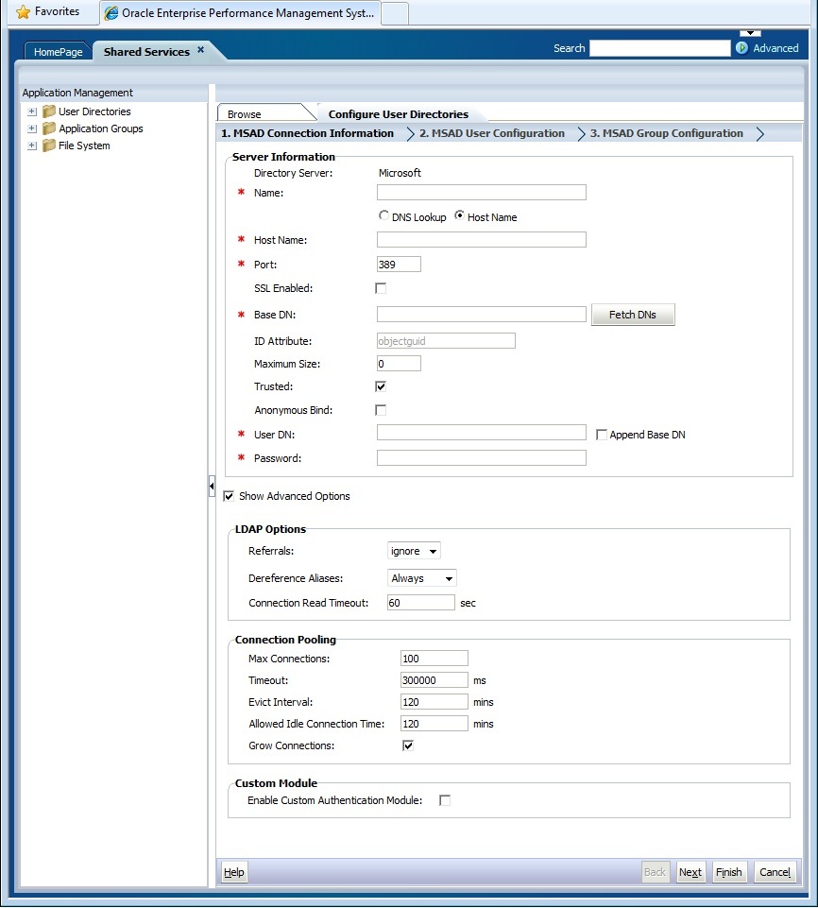818x908 pixels.
Task: Click the Favorites star icon
Action: click(24, 12)
